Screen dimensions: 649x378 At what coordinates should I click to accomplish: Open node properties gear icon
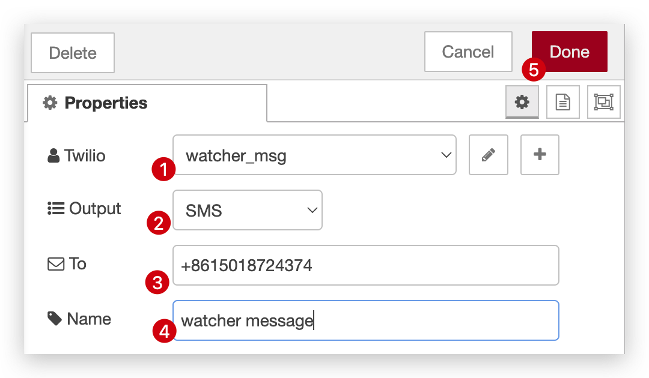point(522,102)
